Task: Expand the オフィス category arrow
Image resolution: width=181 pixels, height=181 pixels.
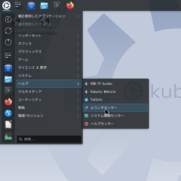Action: pos(78,44)
